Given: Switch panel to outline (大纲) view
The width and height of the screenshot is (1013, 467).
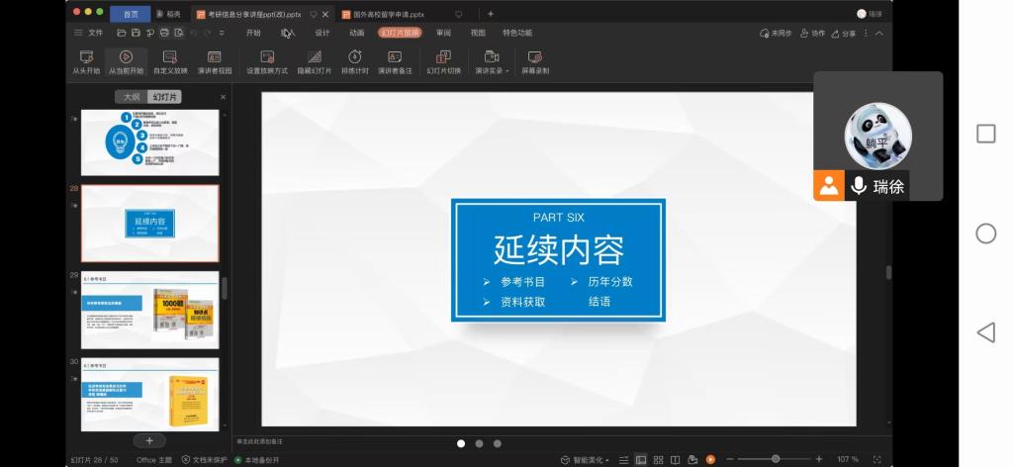Looking at the screenshot, I should tap(132, 97).
